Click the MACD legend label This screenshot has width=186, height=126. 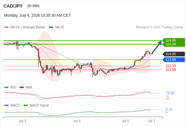(x=15, y=106)
